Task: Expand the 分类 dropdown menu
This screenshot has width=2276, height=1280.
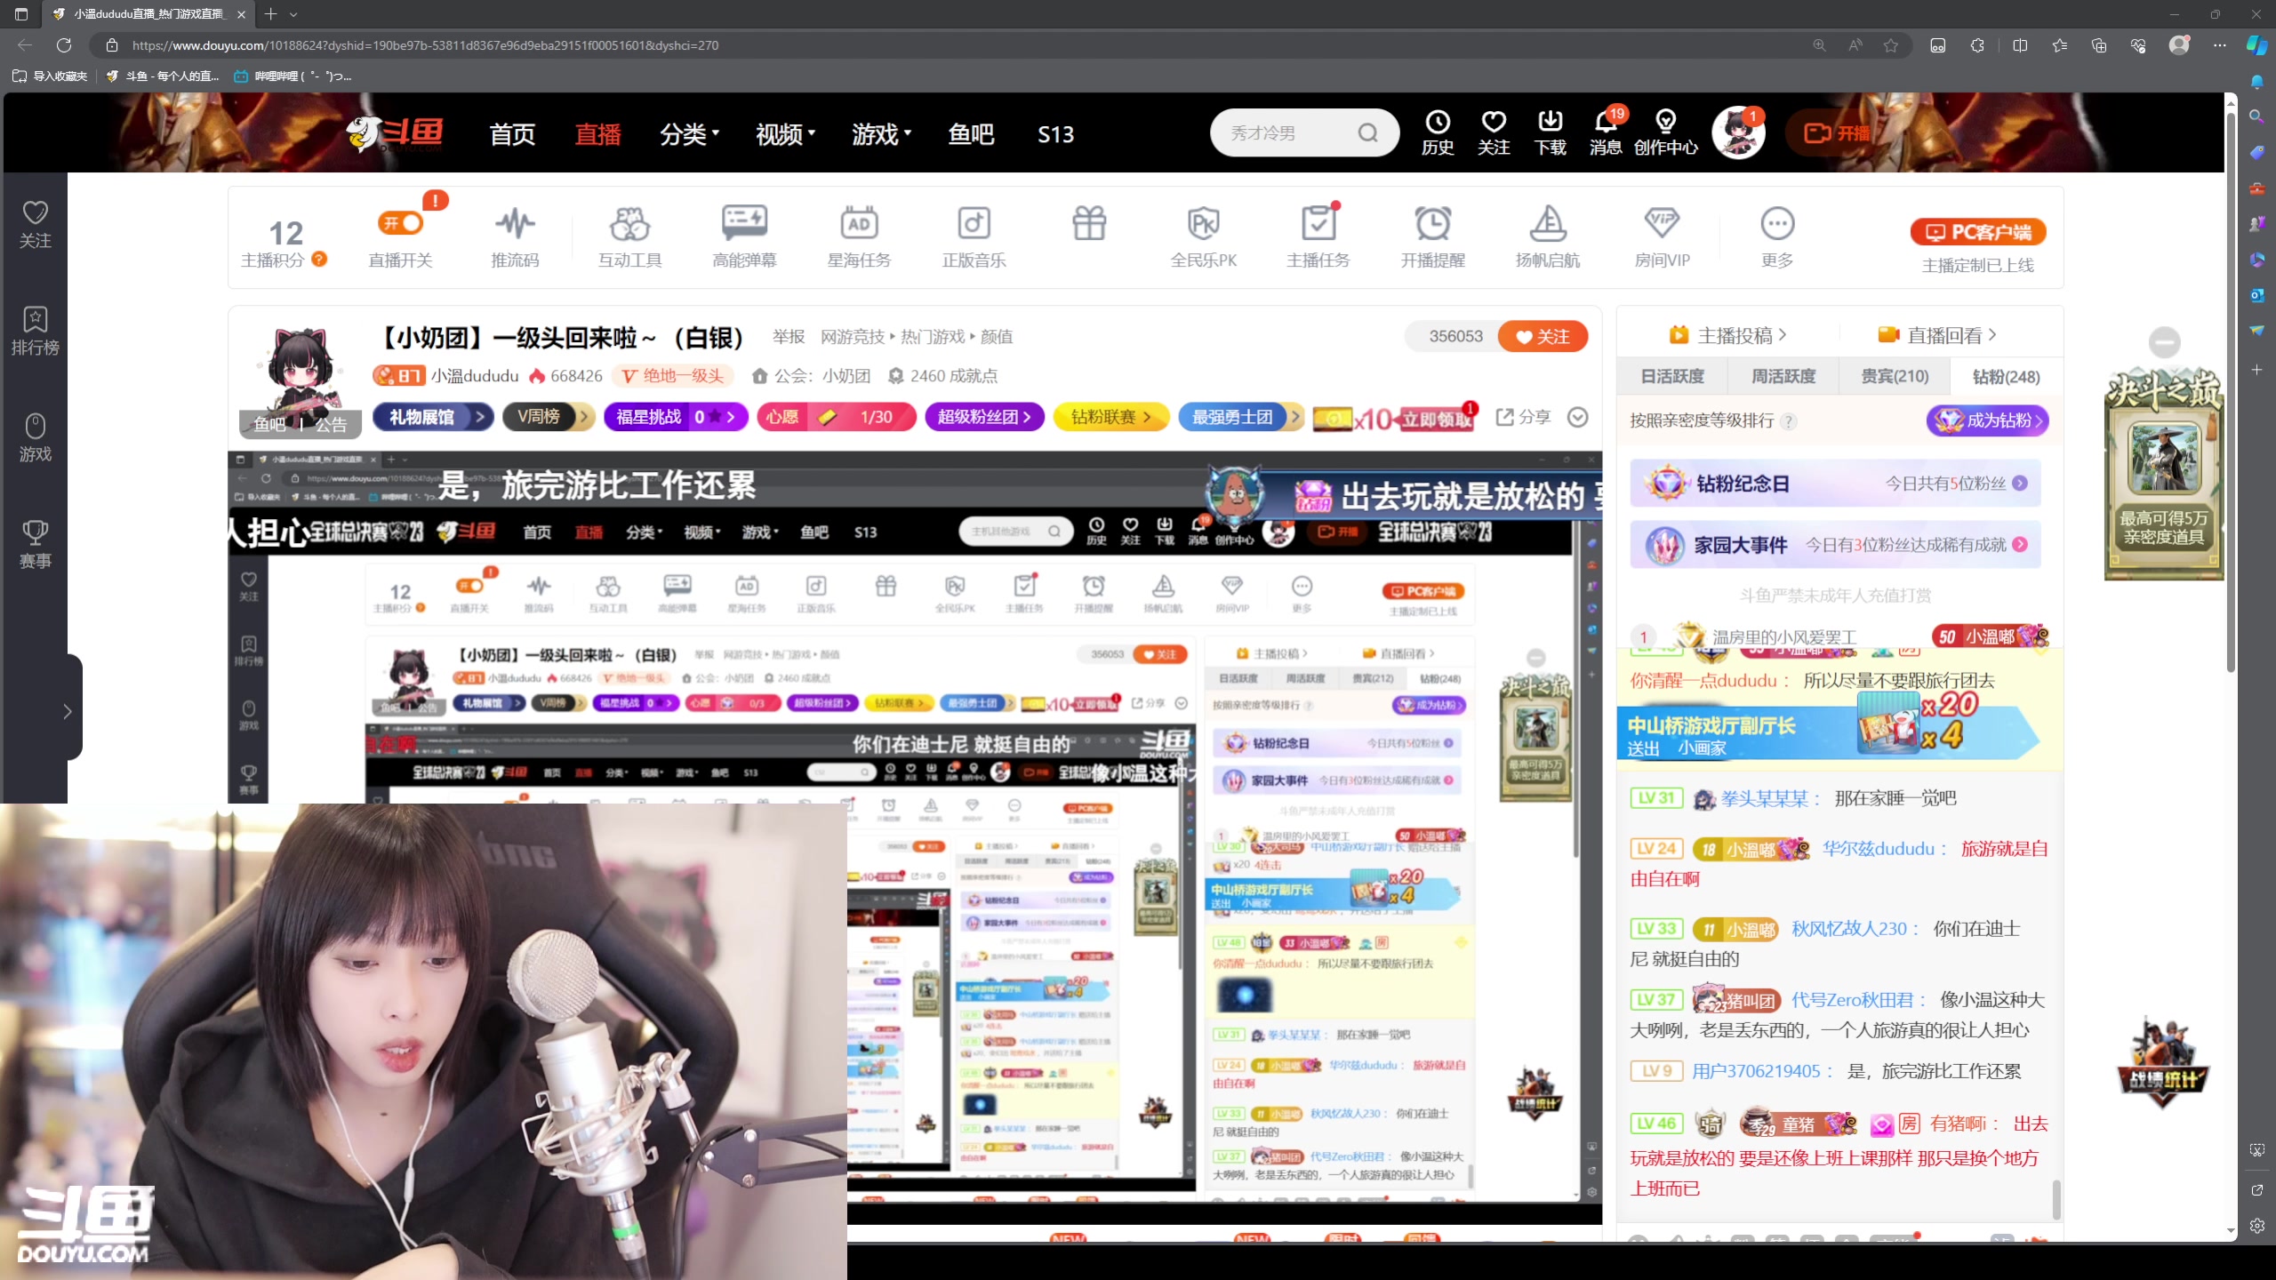Action: click(689, 134)
